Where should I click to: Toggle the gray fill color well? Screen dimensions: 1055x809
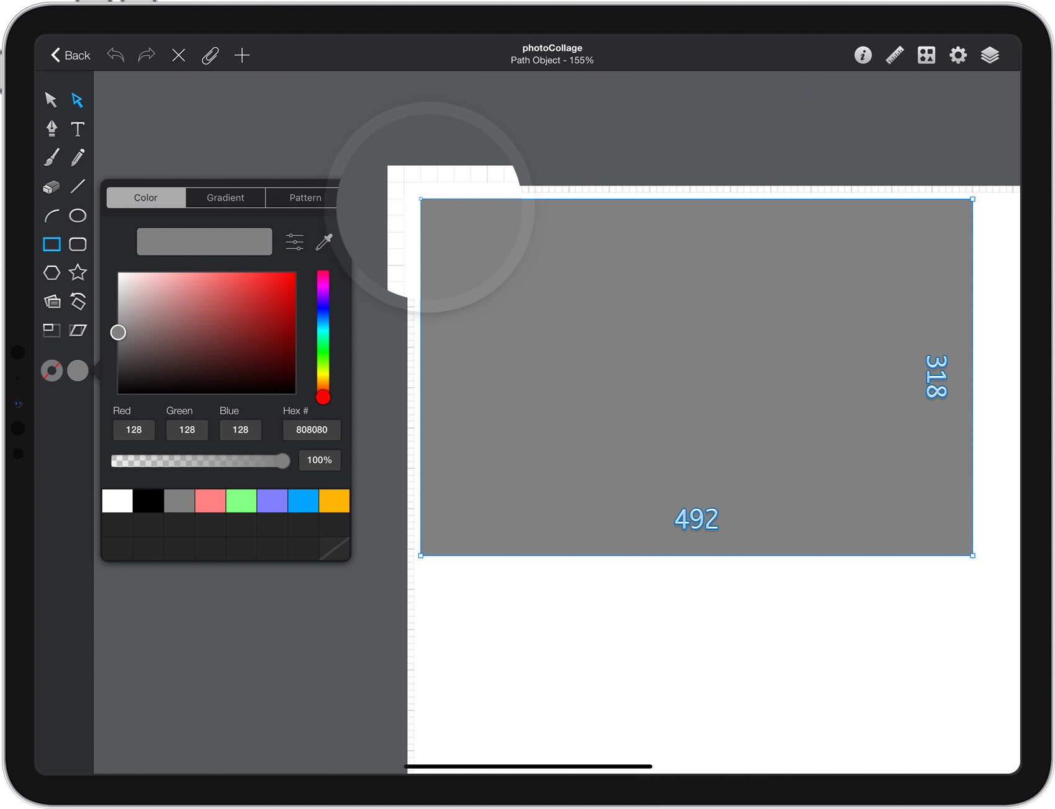[x=78, y=370]
